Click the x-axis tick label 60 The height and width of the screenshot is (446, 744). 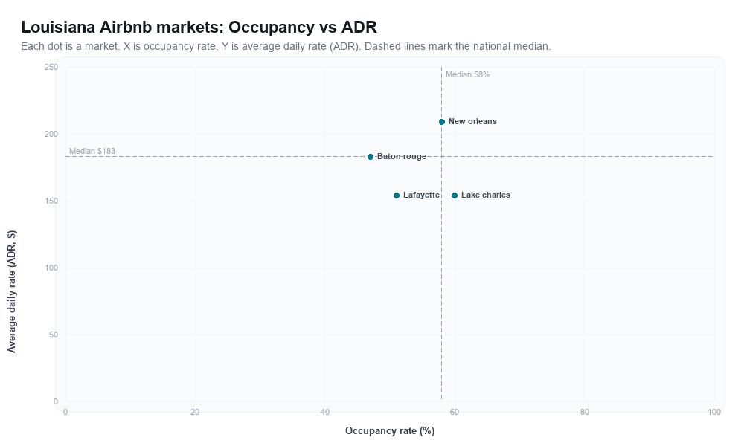[x=455, y=413]
